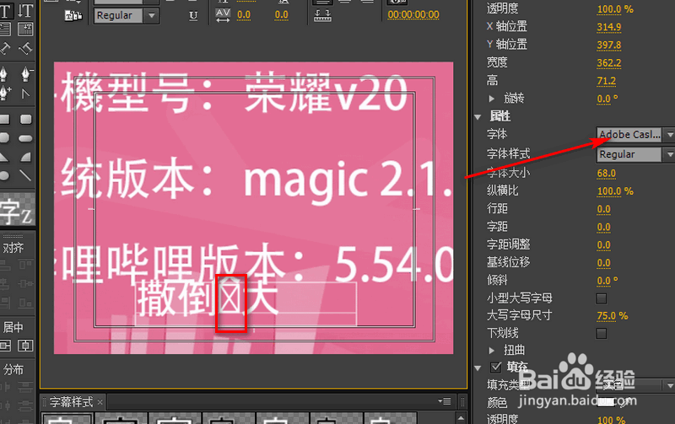Click the 字体大小 value 68.0
Screen dimensions: 675x424
point(606,174)
